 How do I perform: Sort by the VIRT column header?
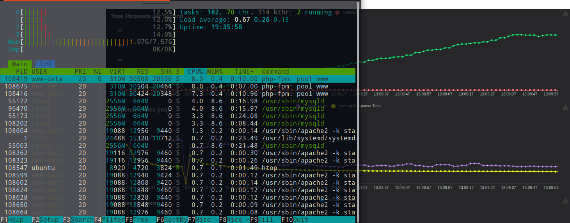117,72
